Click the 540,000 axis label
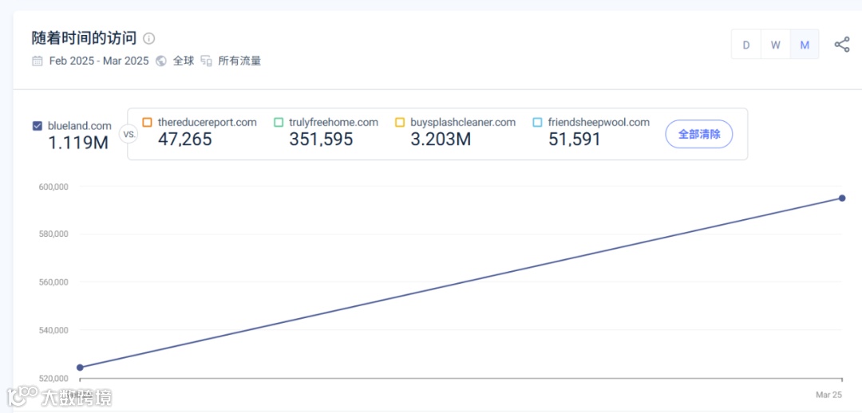862x413 pixels. [53, 331]
